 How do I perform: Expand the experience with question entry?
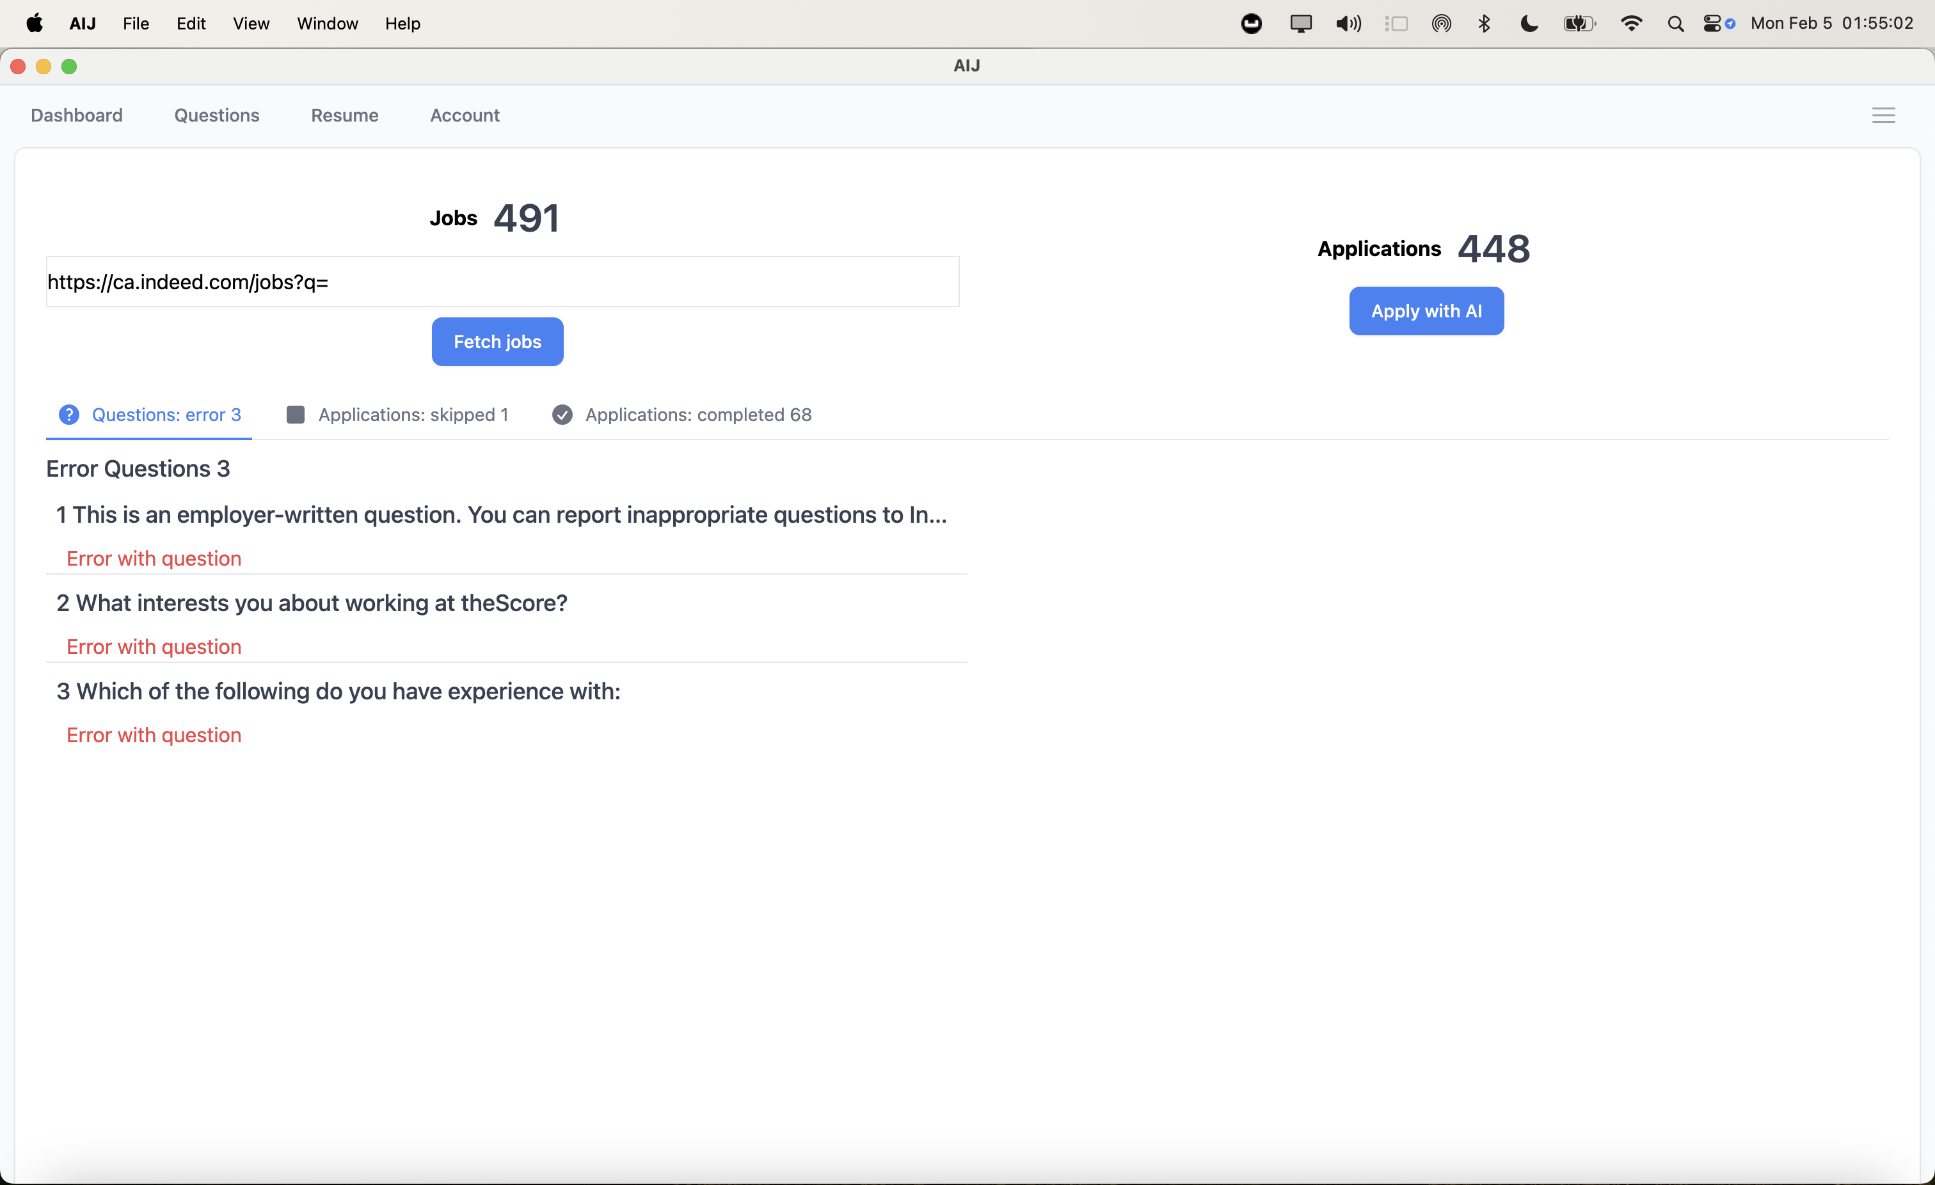tap(338, 691)
